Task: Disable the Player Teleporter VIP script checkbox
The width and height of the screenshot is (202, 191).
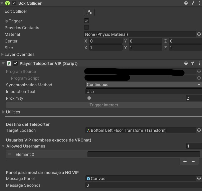Action: [x=15, y=63]
